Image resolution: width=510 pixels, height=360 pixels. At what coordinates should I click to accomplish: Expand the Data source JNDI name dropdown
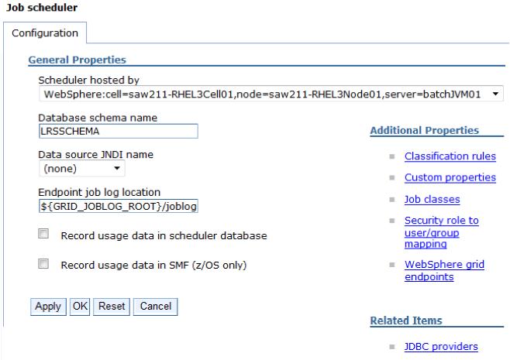(x=81, y=169)
